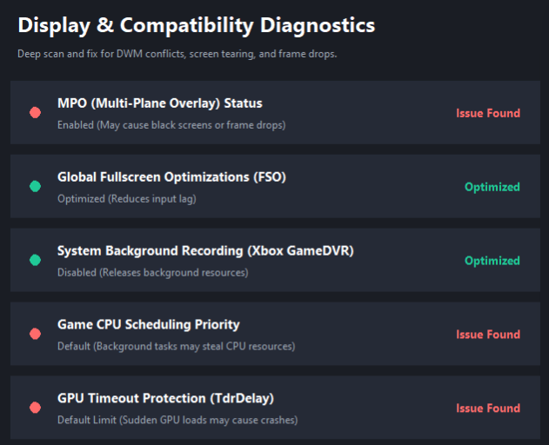Viewport: 549px width, 445px height.
Task: Select the System Background Recording (Xbox GameDVR) title
Action: click(x=205, y=251)
